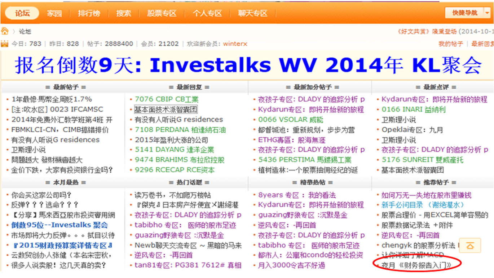Open 9296 RCECAP RCE资本 thread

pos(175,170)
